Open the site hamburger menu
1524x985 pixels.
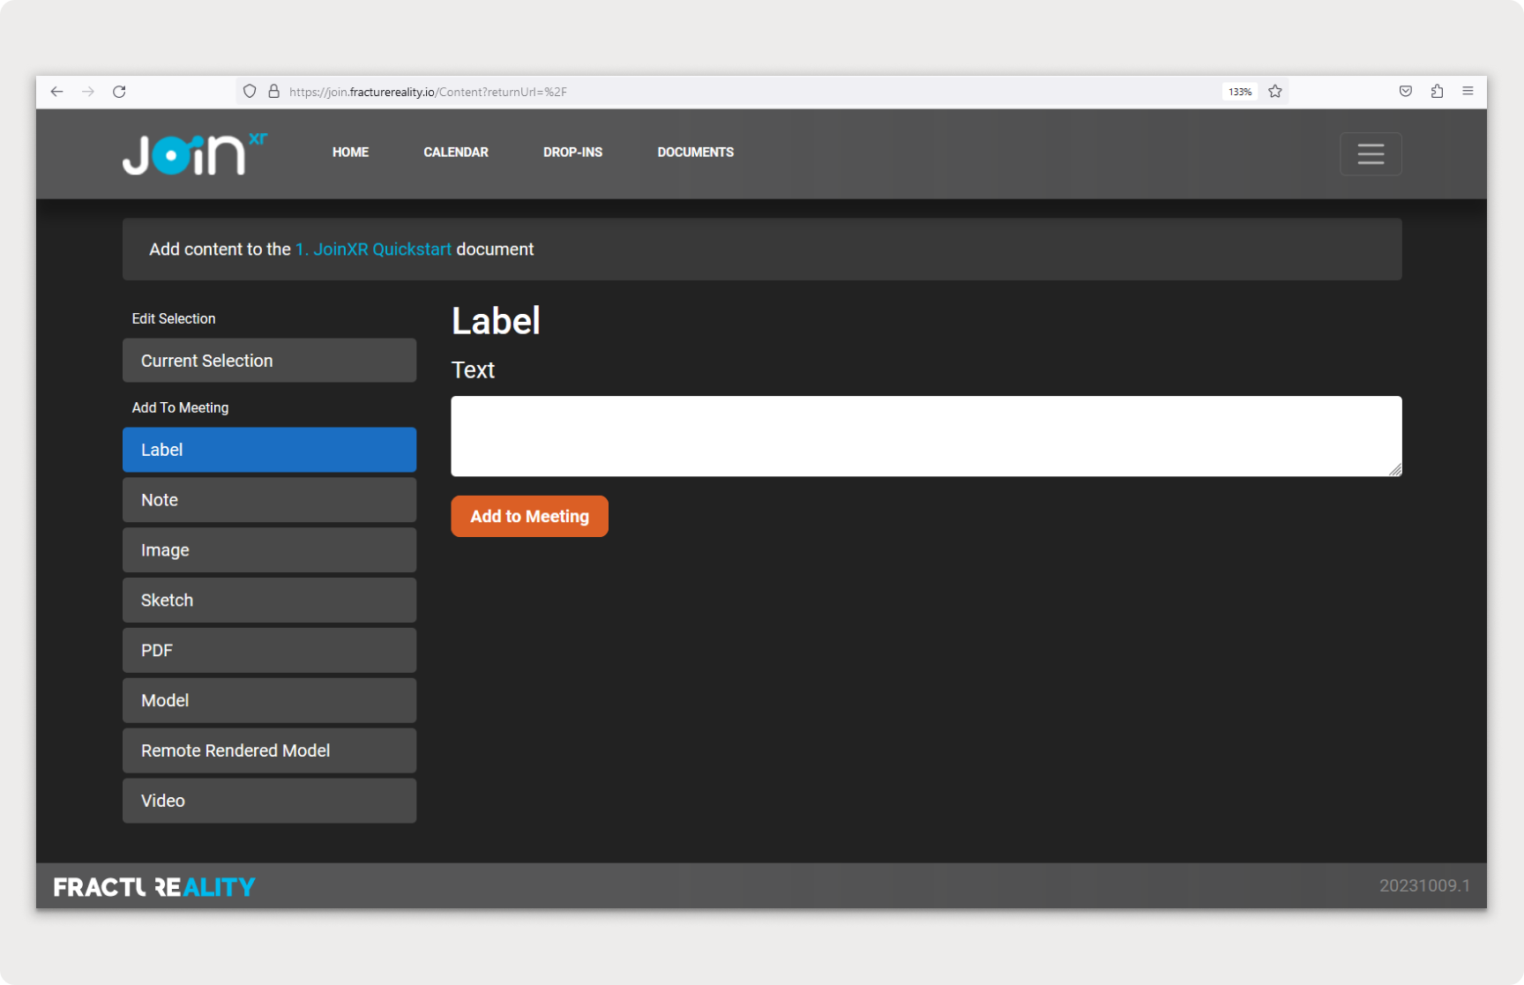(x=1371, y=153)
